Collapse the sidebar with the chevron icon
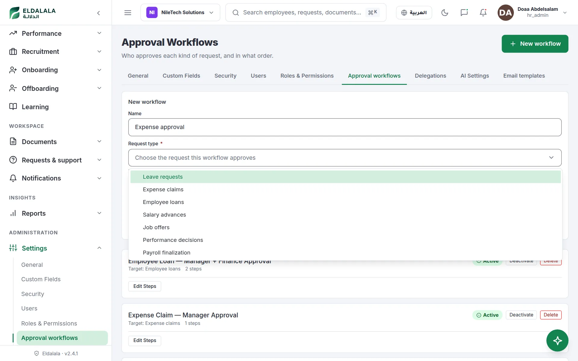 pos(98,13)
